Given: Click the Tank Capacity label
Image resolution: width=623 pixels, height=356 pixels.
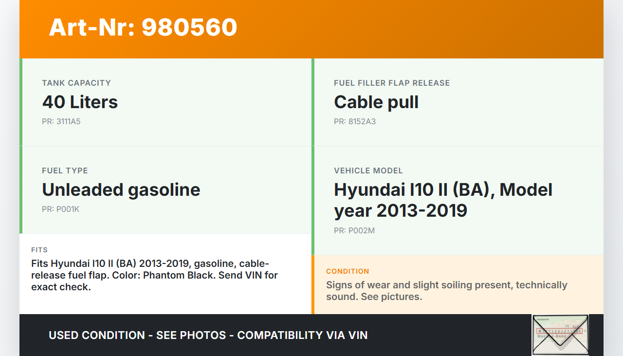Looking at the screenshot, I should (x=76, y=83).
